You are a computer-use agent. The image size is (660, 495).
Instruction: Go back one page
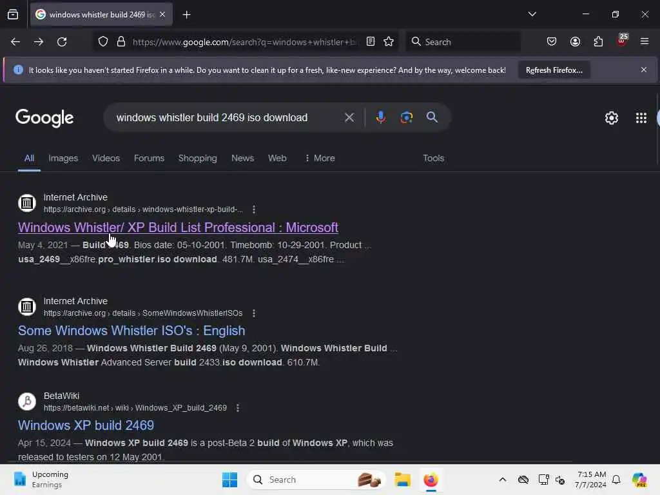pos(15,42)
